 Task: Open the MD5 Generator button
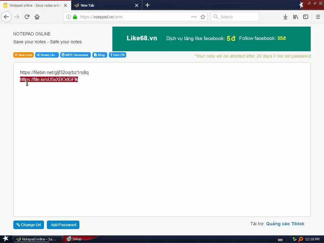75,55
